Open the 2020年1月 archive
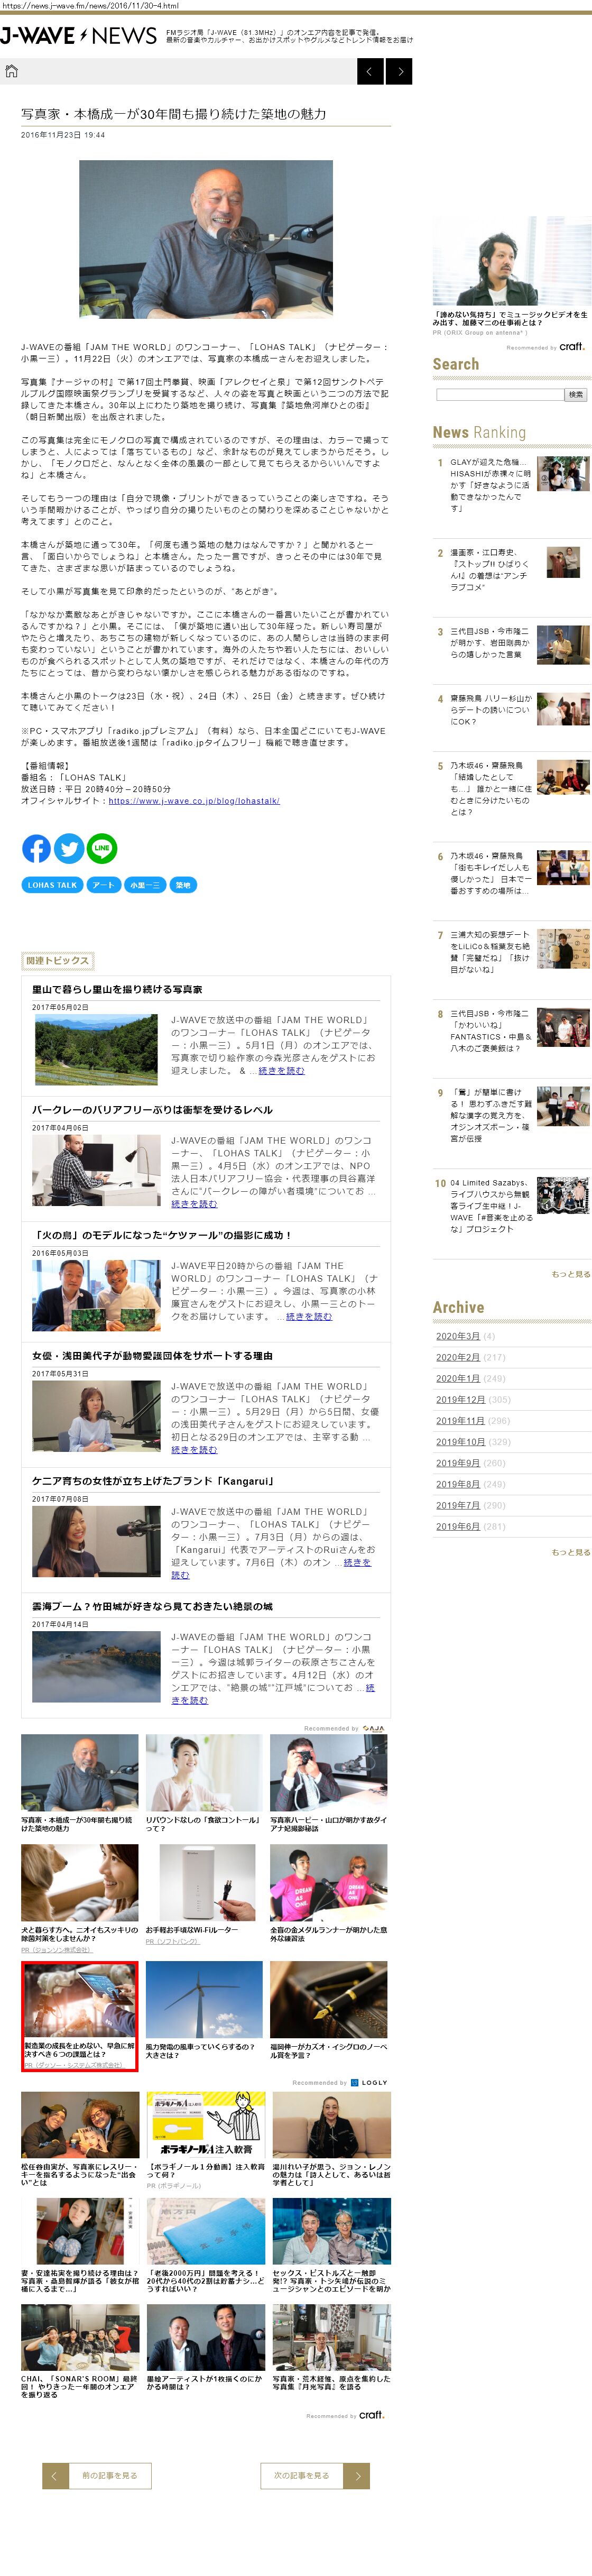Screen dimensions: 592x2576 457,1378
